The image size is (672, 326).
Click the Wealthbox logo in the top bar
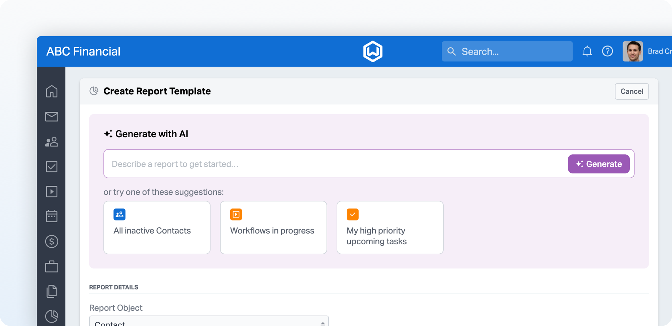coord(372,51)
